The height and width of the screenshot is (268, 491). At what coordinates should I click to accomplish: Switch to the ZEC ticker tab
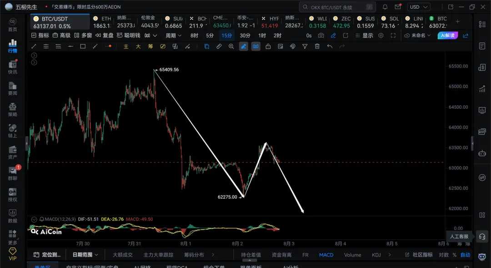click(342, 22)
